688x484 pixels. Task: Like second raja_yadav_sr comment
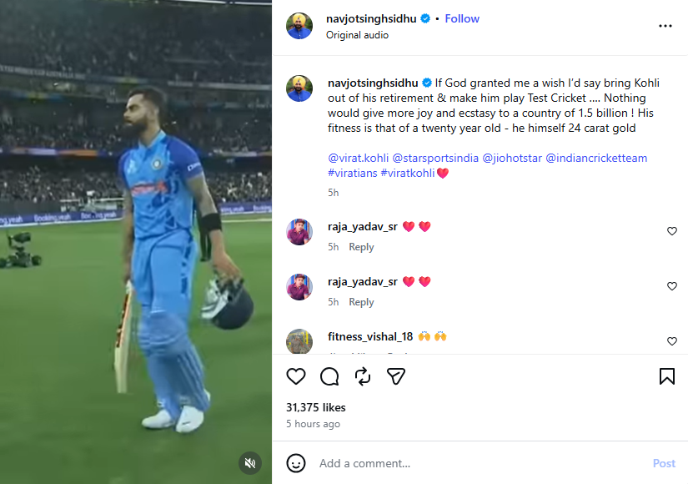pyautogui.click(x=672, y=286)
